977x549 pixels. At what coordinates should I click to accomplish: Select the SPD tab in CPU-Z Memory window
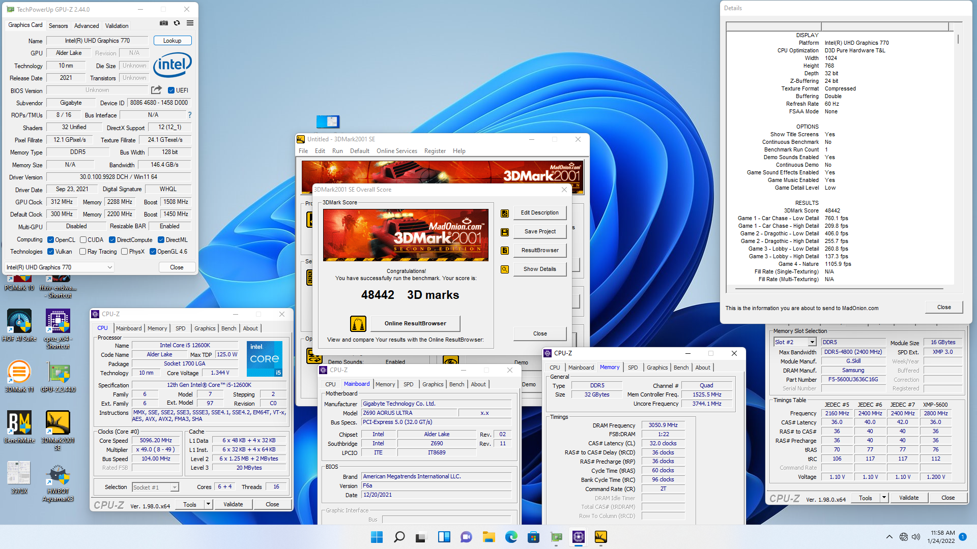tap(633, 368)
